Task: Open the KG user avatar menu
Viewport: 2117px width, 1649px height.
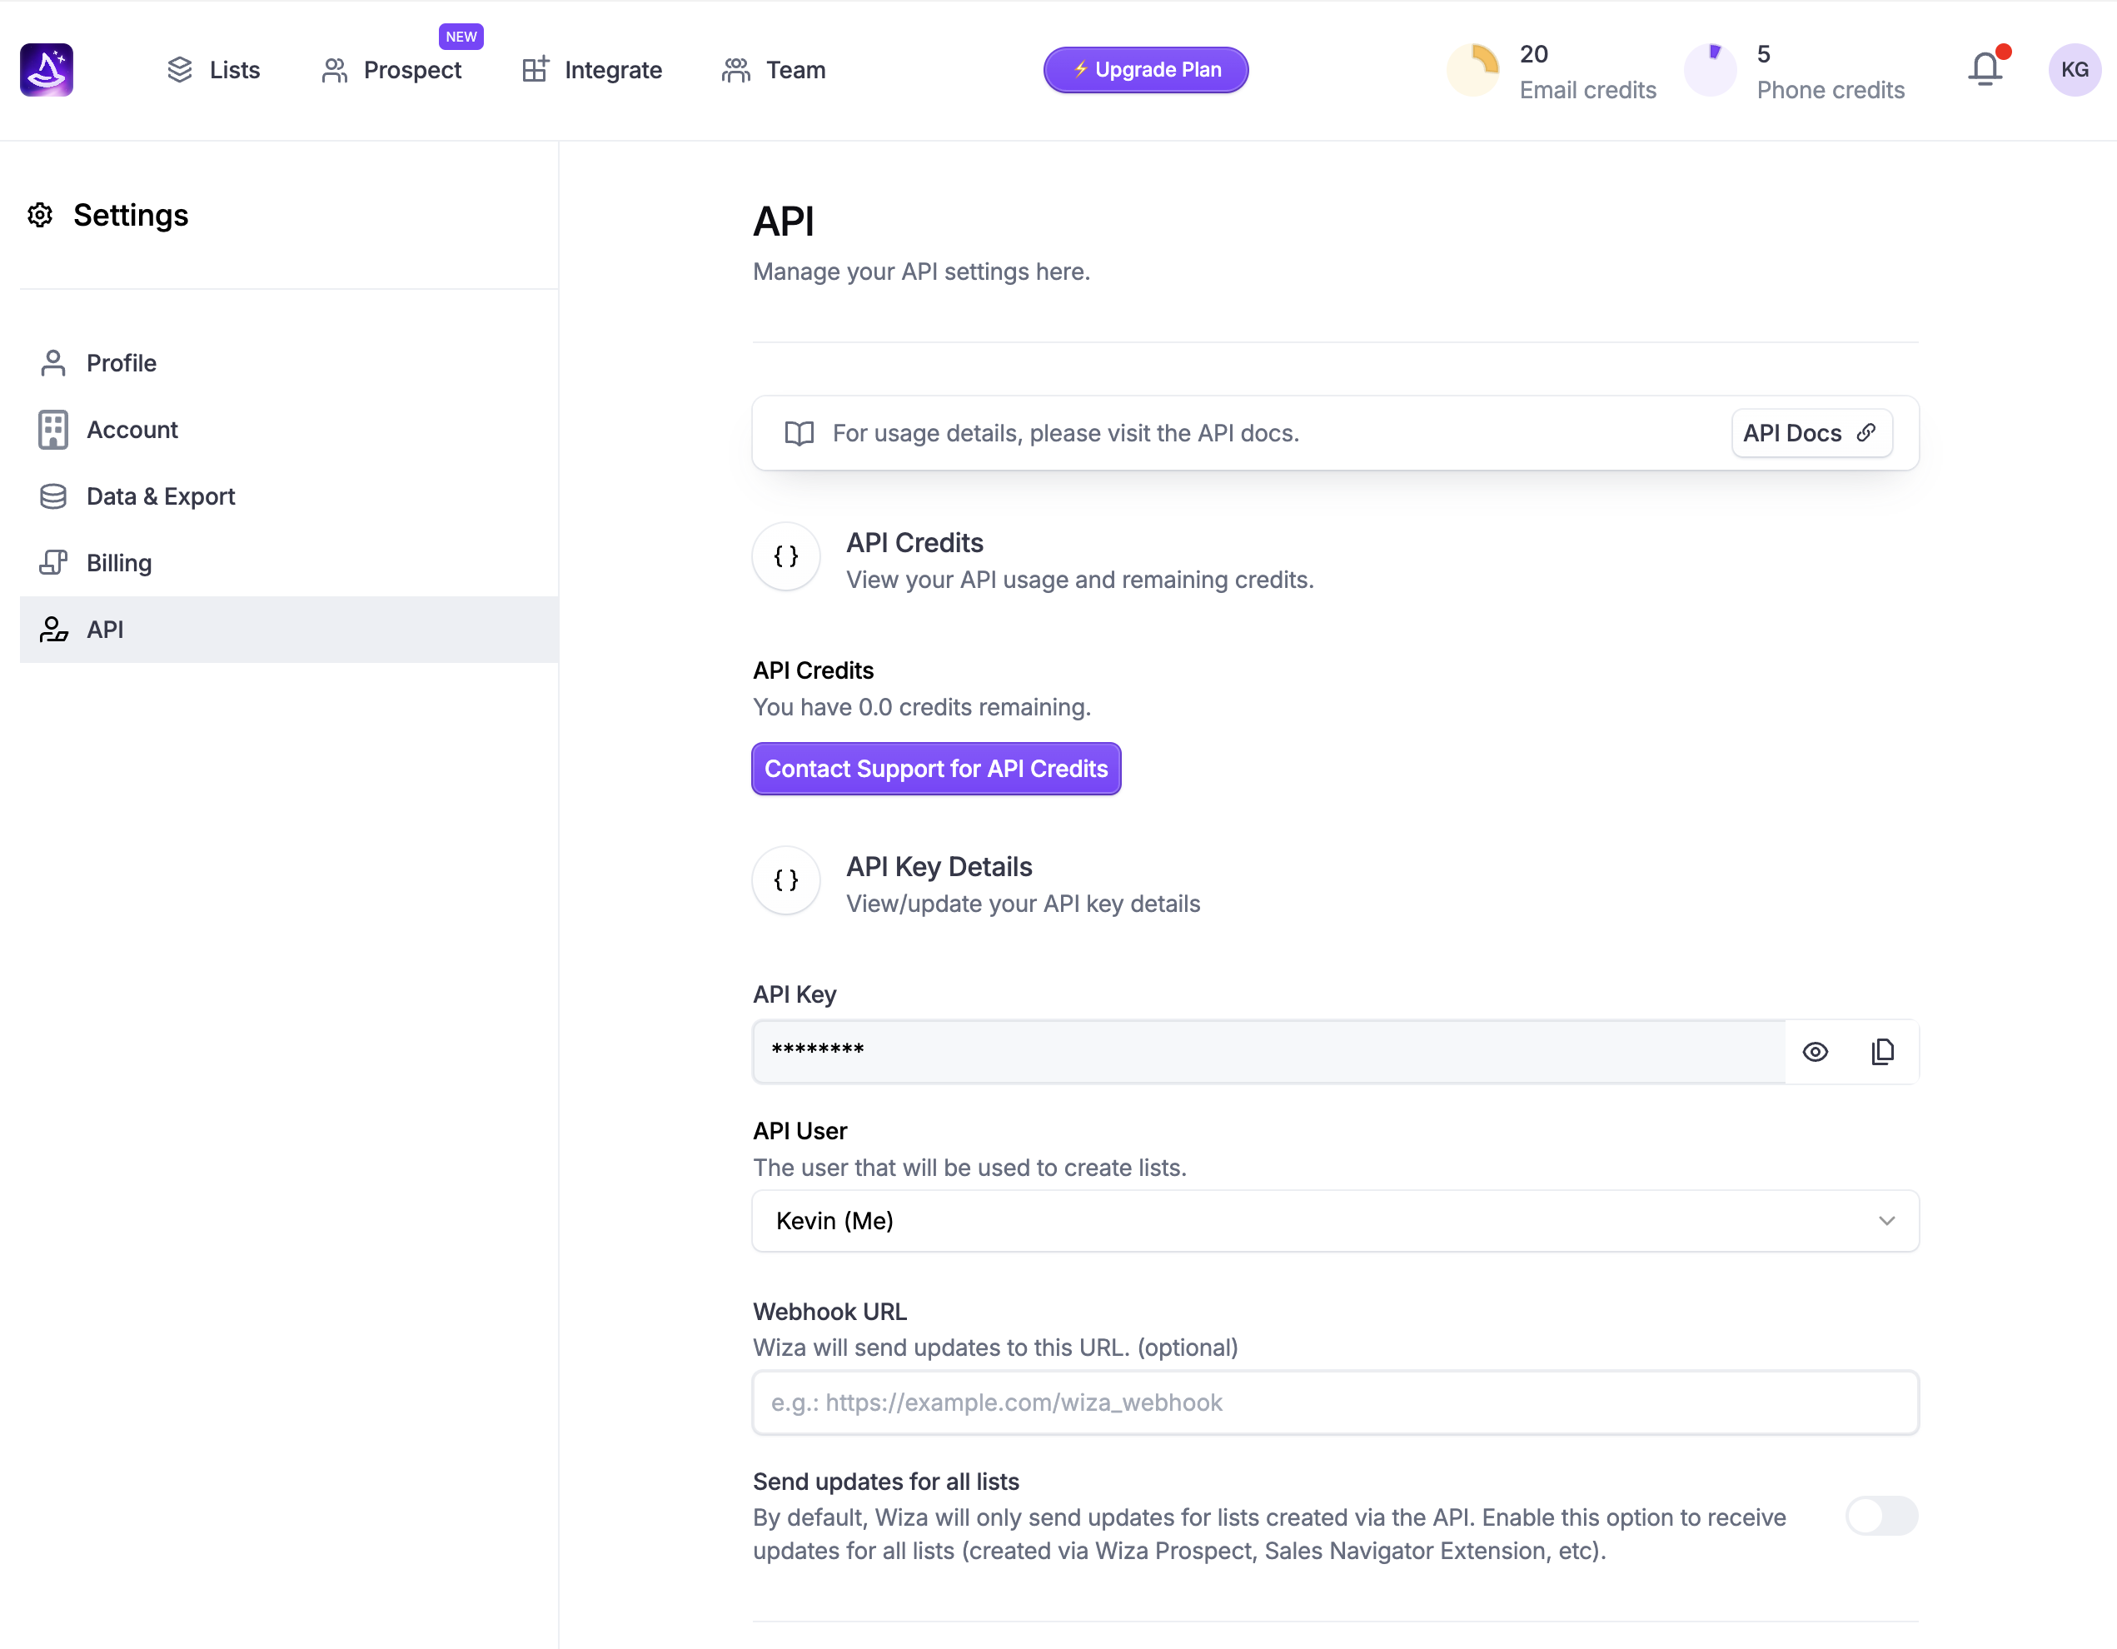Action: click(x=2075, y=70)
